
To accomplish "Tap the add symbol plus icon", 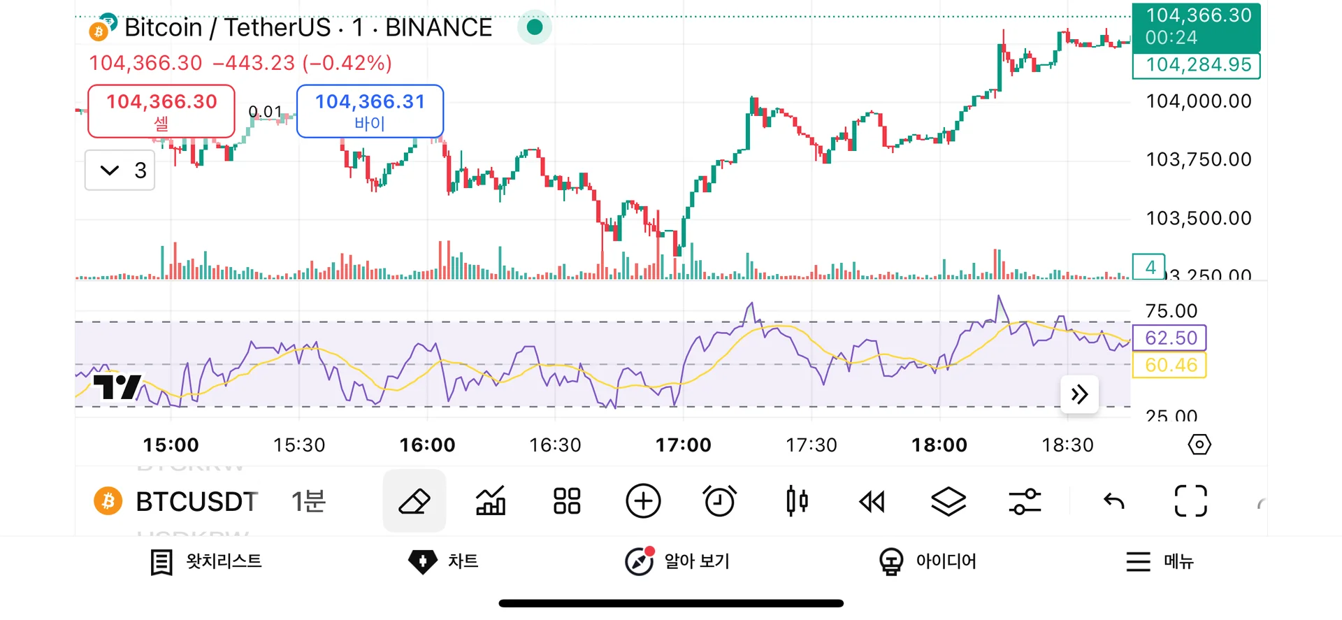I will [643, 501].
